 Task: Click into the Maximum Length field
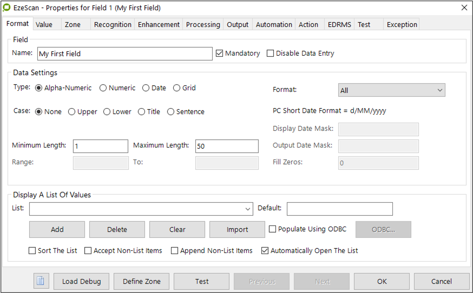pos(227,146)
